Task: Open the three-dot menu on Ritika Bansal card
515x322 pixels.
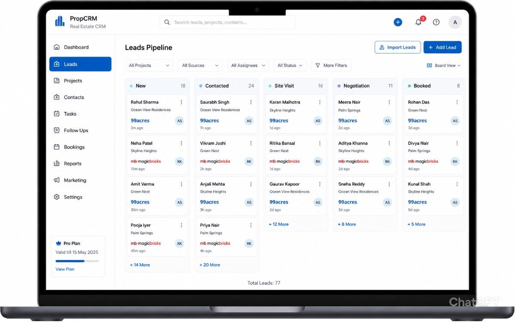Action: (320, 143)
